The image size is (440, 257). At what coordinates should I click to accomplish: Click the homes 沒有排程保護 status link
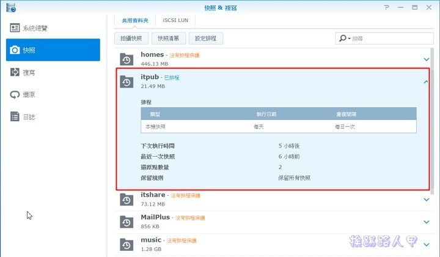(185, 55)
